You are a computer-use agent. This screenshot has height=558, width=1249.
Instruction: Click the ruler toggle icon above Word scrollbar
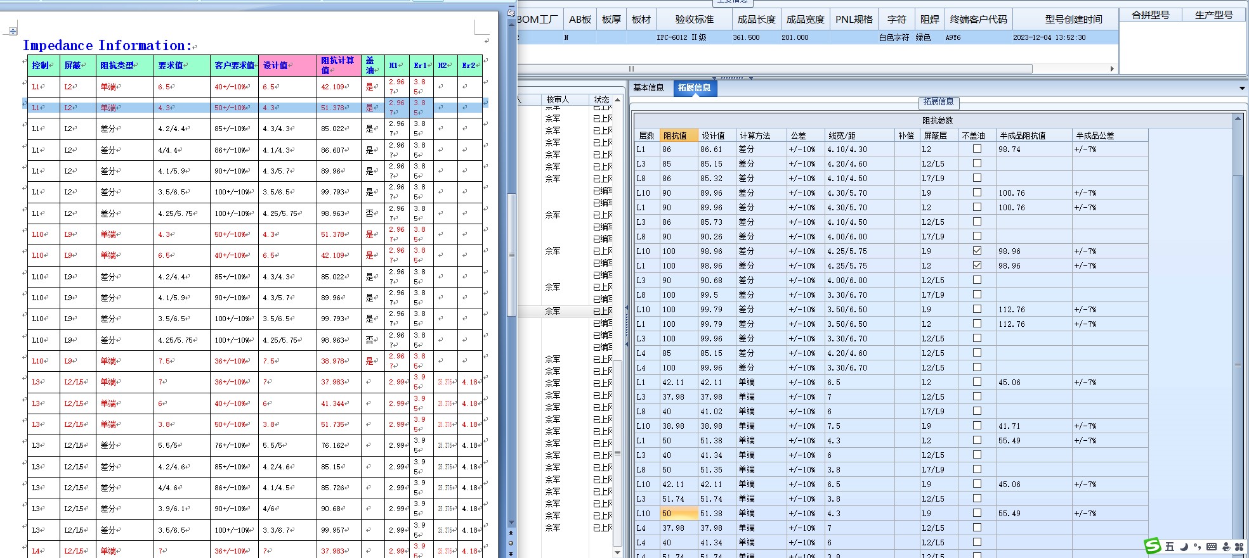pyautogui.click(x=511, y=13)
